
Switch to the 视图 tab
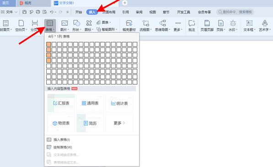[x=153, y=12]
